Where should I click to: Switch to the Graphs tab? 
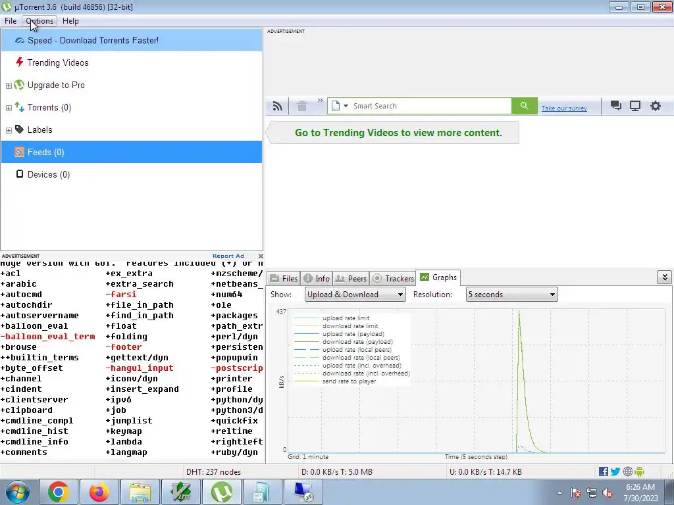pyautogui.click(x=438, y=277)
